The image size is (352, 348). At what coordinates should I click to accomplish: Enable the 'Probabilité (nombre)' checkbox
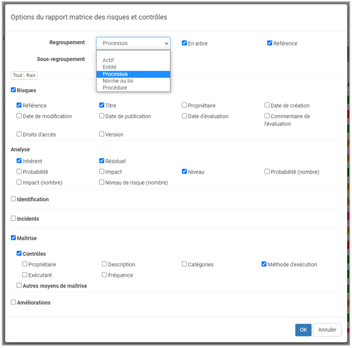coord(267,171)
